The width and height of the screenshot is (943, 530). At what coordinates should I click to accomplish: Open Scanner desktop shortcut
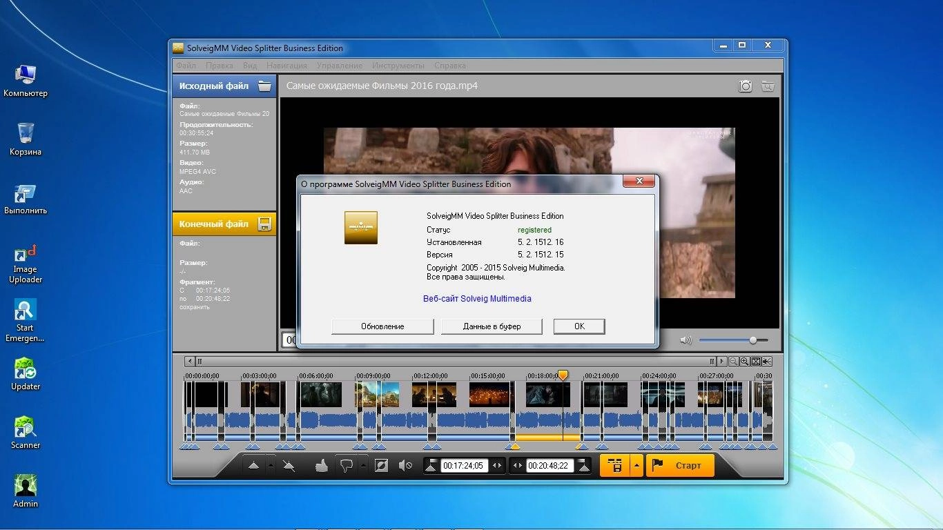point(26,433)
